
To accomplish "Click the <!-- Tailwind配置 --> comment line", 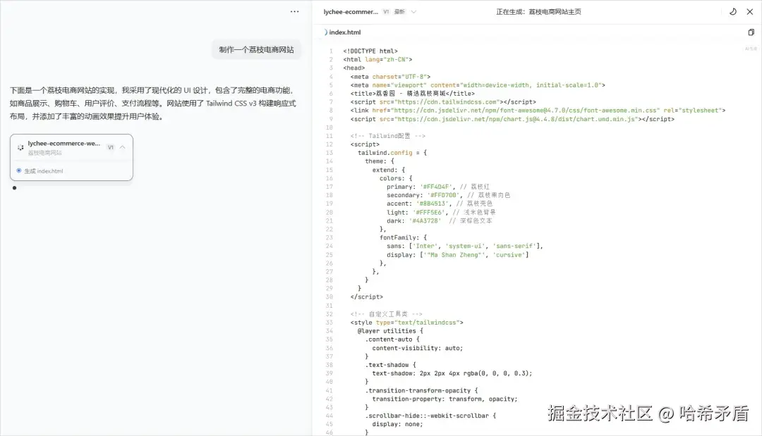I will pyautogui.click(x=388, y=136).
